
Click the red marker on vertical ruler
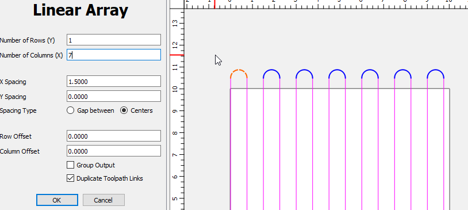click(177, 55)
